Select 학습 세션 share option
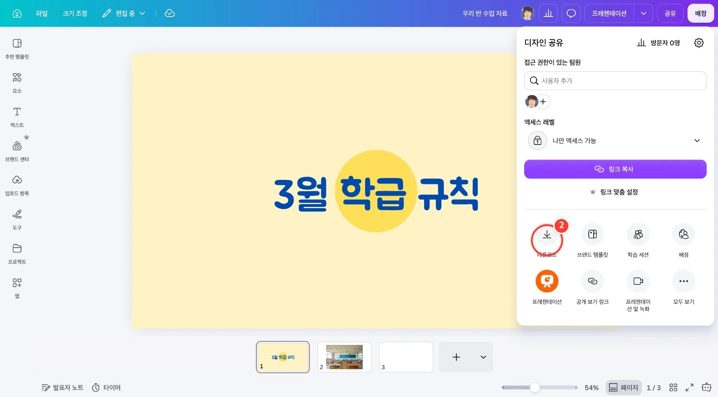This screenshot has width=718, height=397. (638, 240)
